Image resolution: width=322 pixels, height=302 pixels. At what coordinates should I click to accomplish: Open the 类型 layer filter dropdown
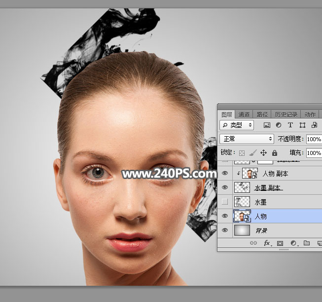[x=237, y=125]
